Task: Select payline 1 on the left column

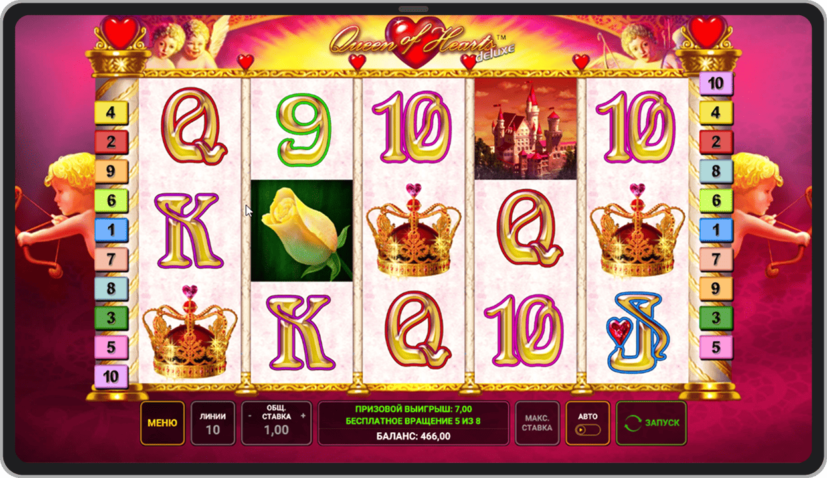Action: coord(111,230)
